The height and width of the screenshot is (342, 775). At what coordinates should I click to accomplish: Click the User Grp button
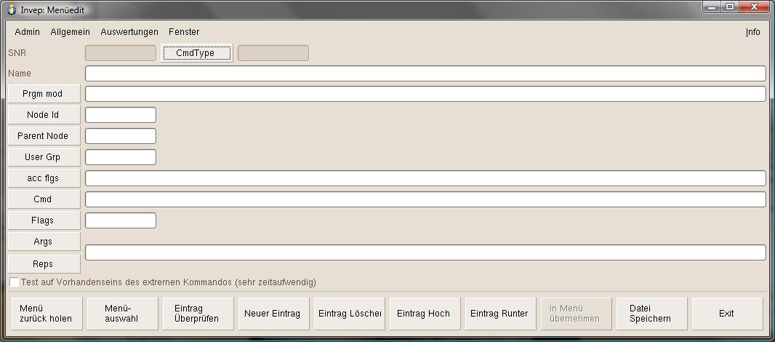(x=44, y=157)
